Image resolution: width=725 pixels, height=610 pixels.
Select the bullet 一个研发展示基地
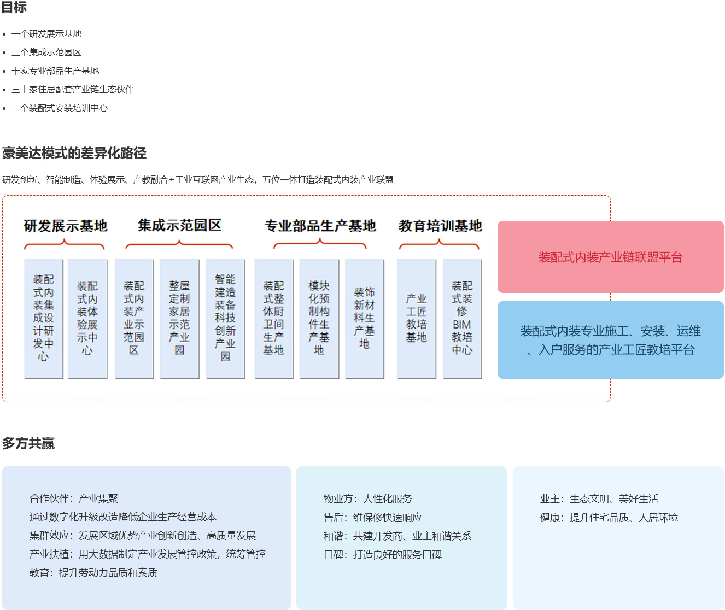pos(46,34)
